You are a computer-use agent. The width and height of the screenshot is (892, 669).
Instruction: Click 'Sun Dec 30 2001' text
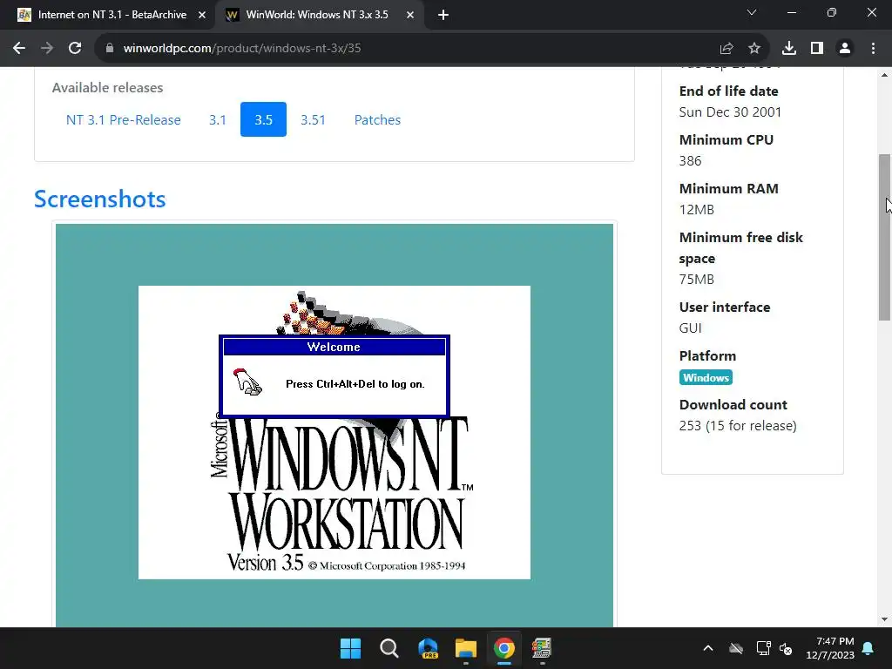click(x=730, y=112)
